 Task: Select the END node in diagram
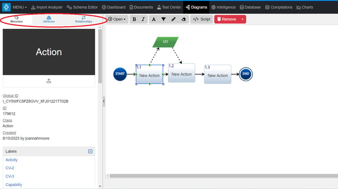(246, 74)
